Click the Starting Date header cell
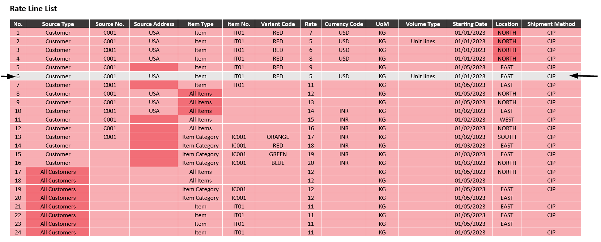 (470, 24)
